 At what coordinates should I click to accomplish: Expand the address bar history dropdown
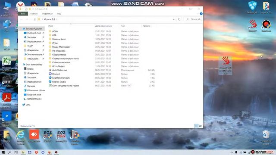tap(173, 19)
